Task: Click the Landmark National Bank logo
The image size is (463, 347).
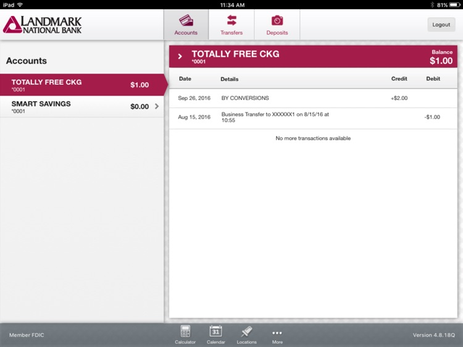Action: point(42,25)
